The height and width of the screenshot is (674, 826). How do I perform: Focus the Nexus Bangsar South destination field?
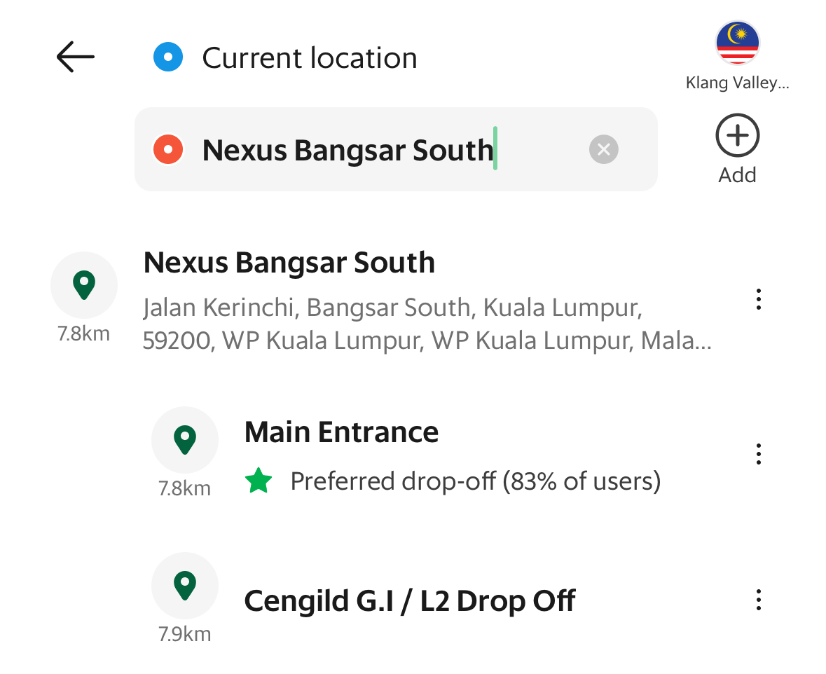396,150
